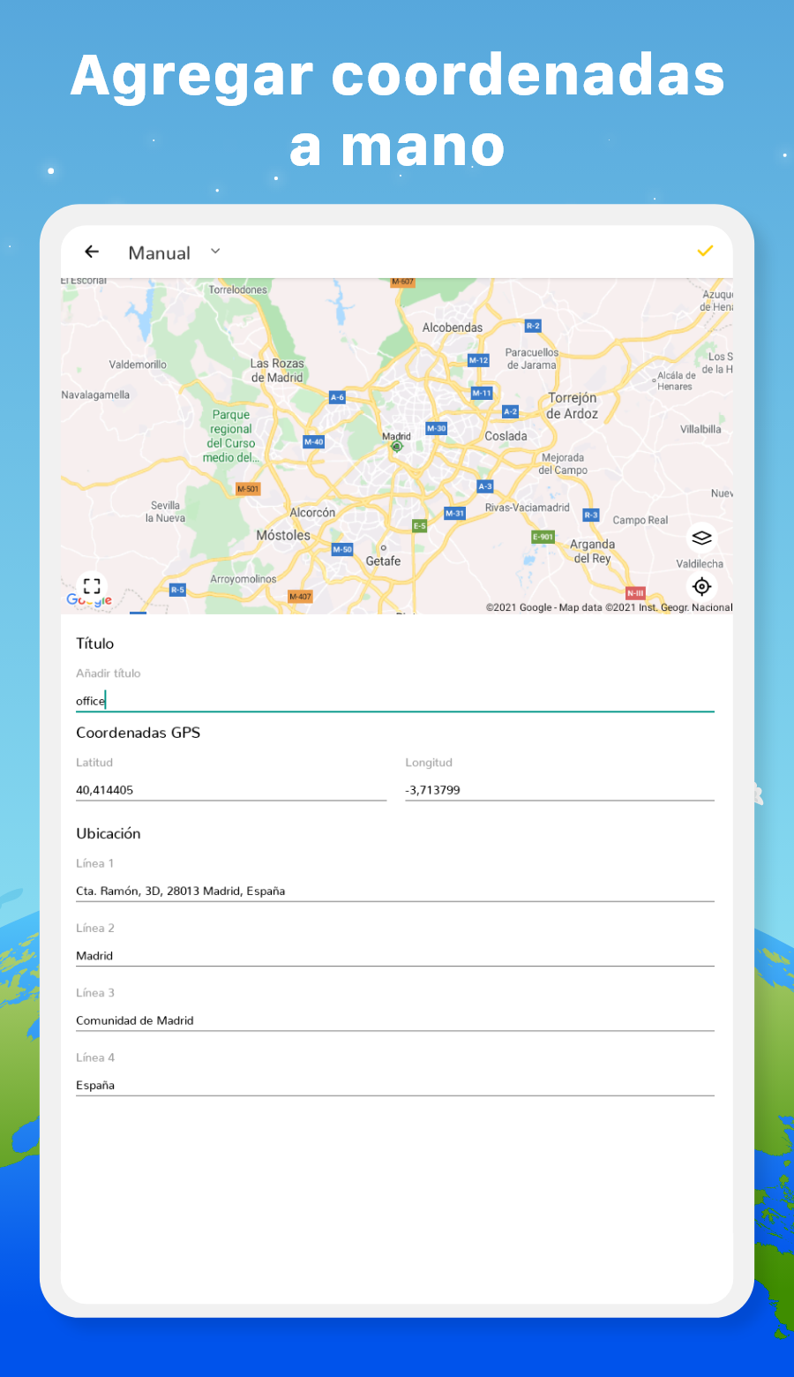
Task: Click the Google map data attribution
Action: tap(609, 607)
